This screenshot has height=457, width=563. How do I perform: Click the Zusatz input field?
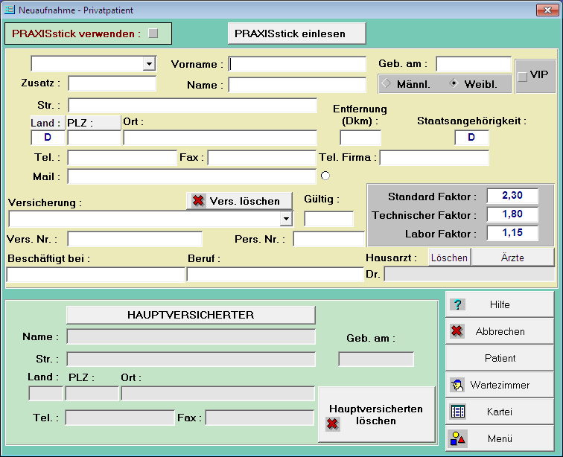(x=112, y=83)
